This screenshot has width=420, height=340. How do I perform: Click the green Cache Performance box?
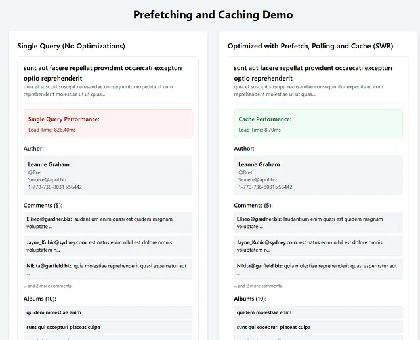(x=318, y=124)
